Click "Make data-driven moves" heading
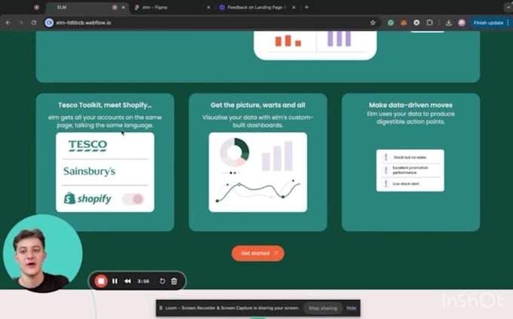Image resolution: width=513 pixels, height=319 pixels. pos(410,105)
